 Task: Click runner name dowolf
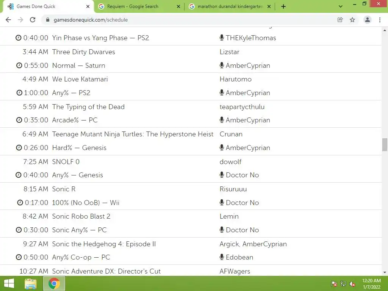230,162
